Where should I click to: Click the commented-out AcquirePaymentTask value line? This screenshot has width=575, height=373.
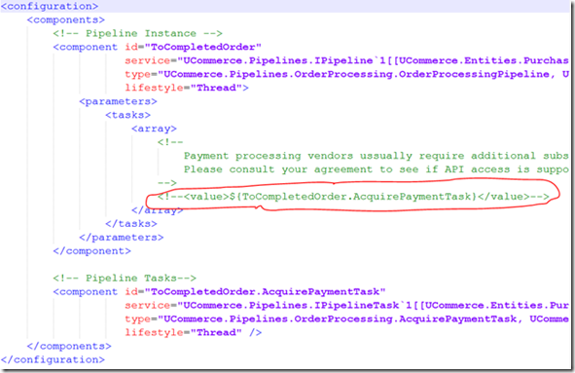[354, 197]
